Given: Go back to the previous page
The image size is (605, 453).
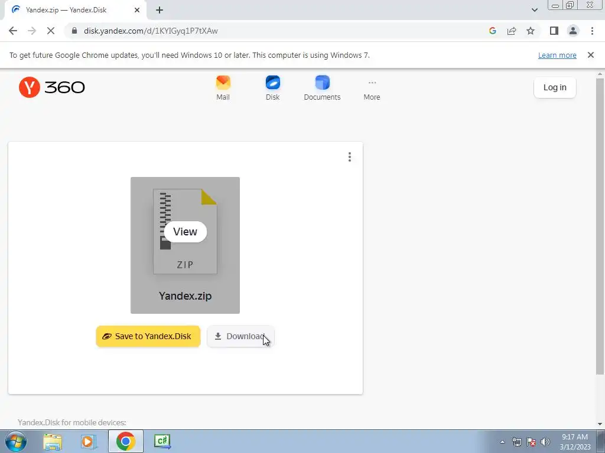Looking at the screenshot, I should 13,31.
